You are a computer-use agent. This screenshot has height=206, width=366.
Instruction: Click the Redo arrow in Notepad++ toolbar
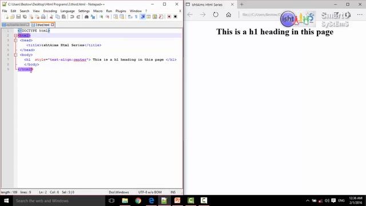[78, 17]
